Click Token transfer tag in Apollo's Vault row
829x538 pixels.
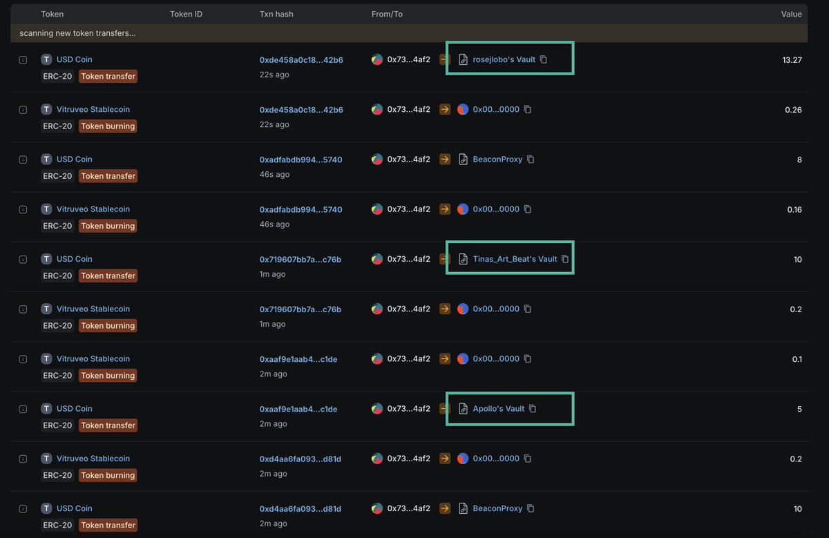108,425
